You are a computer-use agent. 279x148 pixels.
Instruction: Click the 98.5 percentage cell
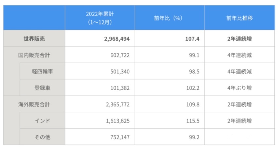pyautogui.click(x=194, y=71)
